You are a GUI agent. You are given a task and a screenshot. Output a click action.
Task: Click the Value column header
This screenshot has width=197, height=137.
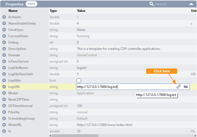(x=81, y=11)
